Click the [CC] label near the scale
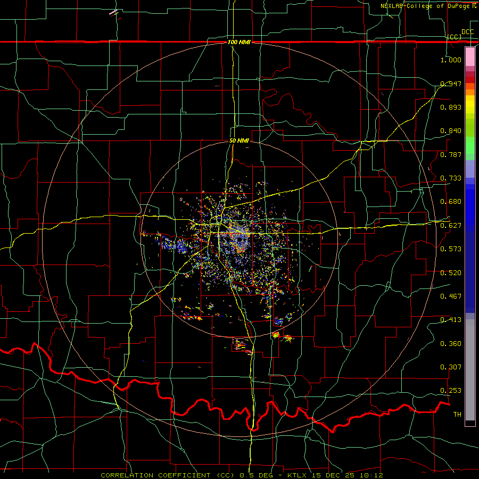Screen dimensions: 479x479 (x=455, y=37)
